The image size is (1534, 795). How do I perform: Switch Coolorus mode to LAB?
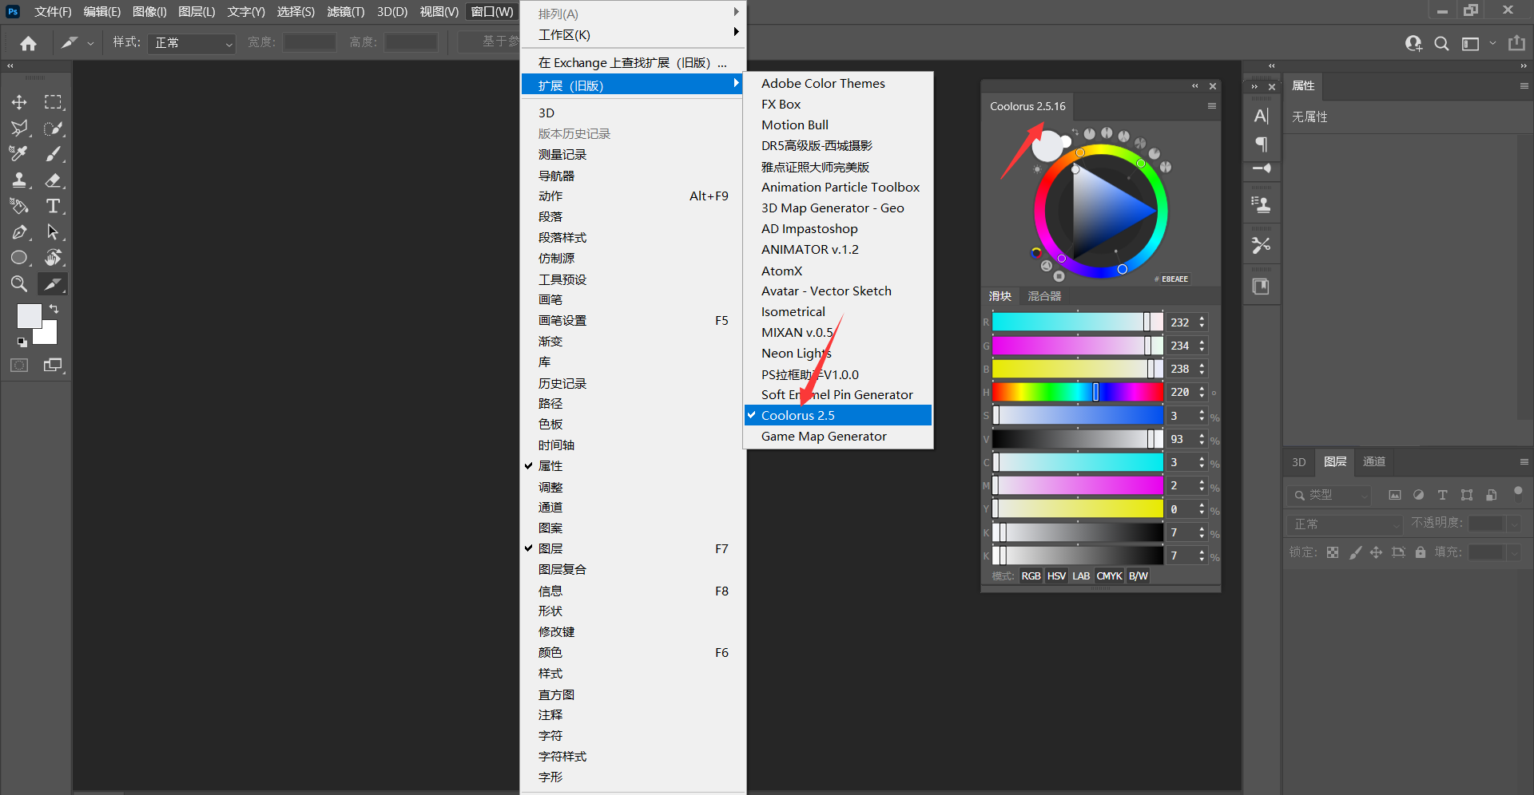(x=1081, y=575)
